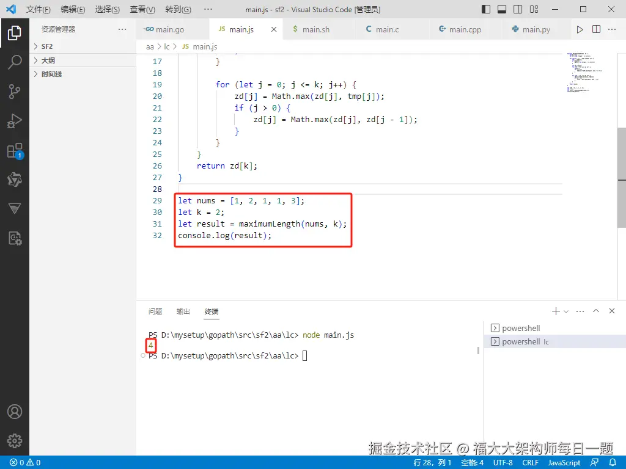Screen dimensions: 626x469
Task: Click line and column indicator 行 28, 列 1
Action: point(432,462)
